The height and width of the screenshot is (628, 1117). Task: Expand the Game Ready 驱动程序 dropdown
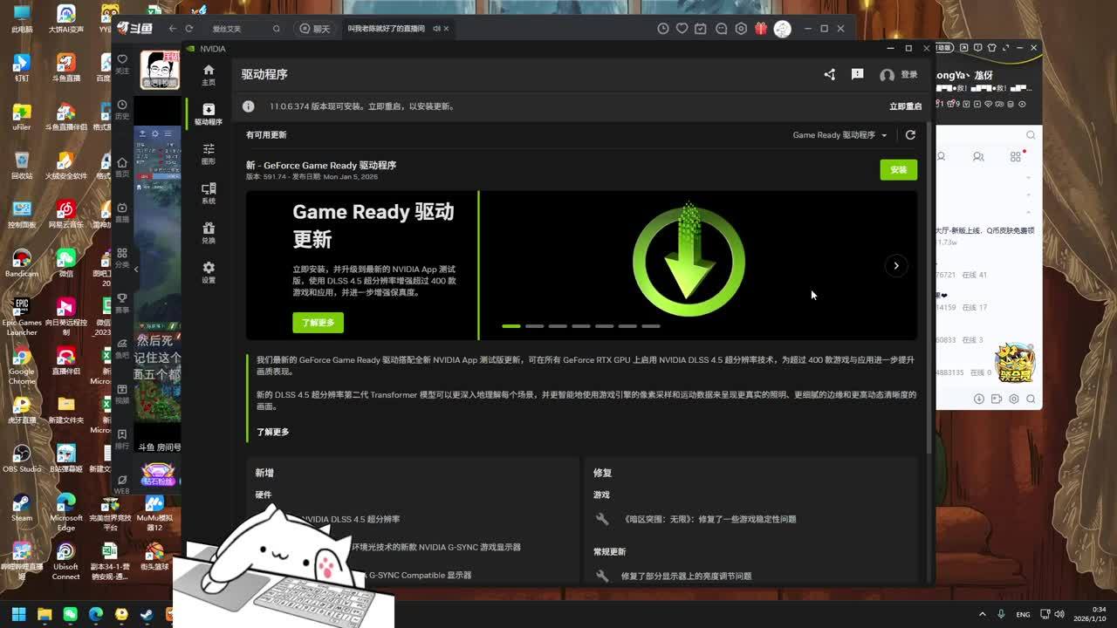[839, 135]
